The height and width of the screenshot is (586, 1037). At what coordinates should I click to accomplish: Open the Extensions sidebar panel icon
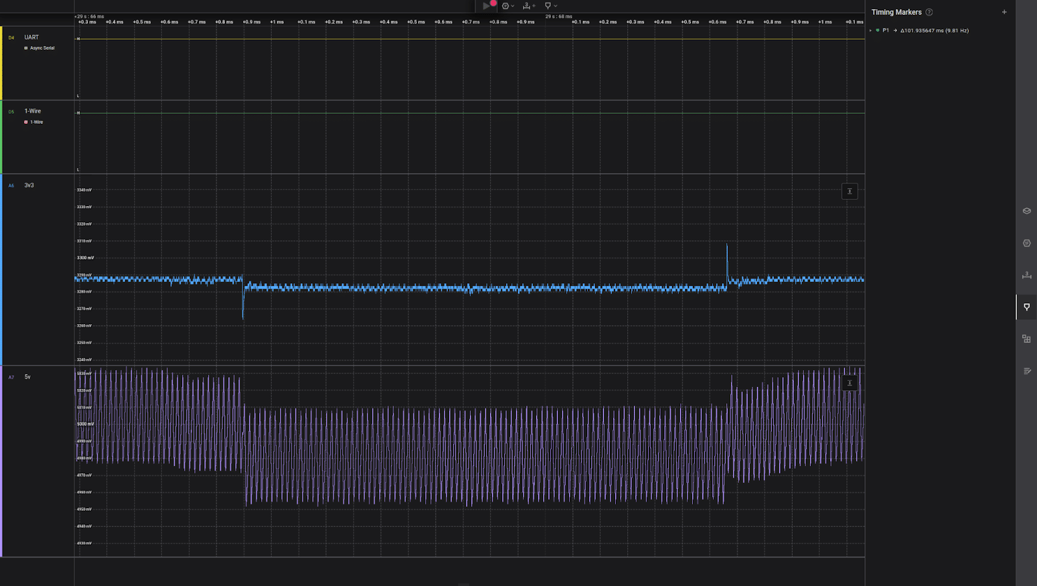click(x=1027, y=339)
